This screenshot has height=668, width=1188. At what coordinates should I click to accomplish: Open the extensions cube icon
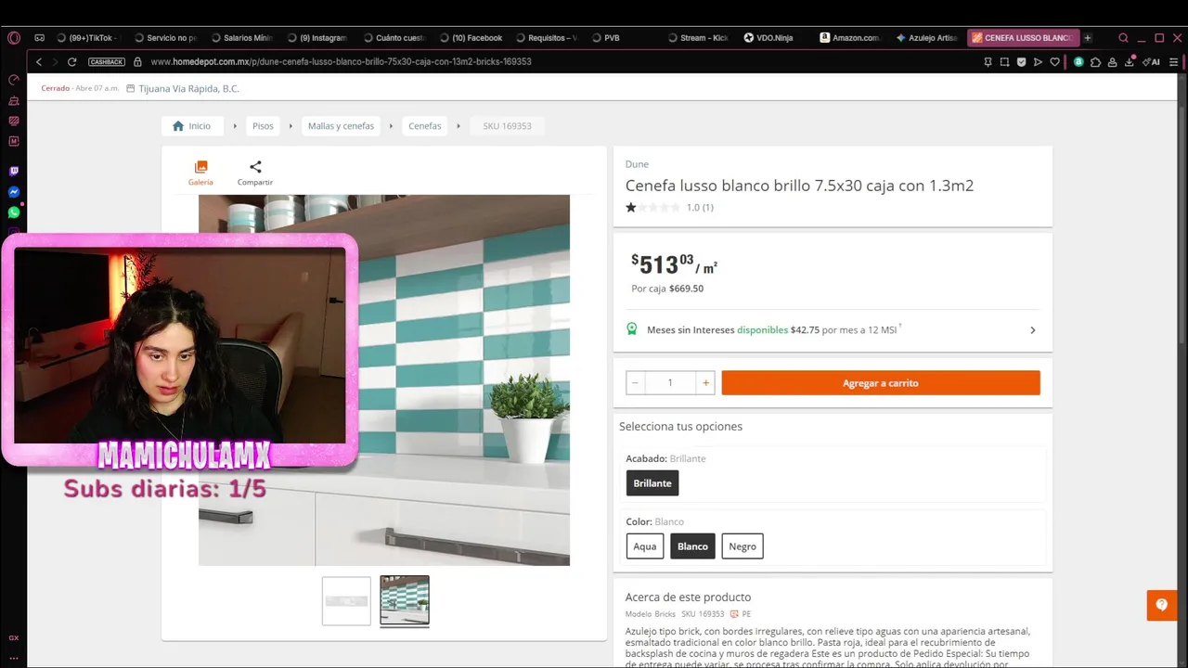point(1096,62)
